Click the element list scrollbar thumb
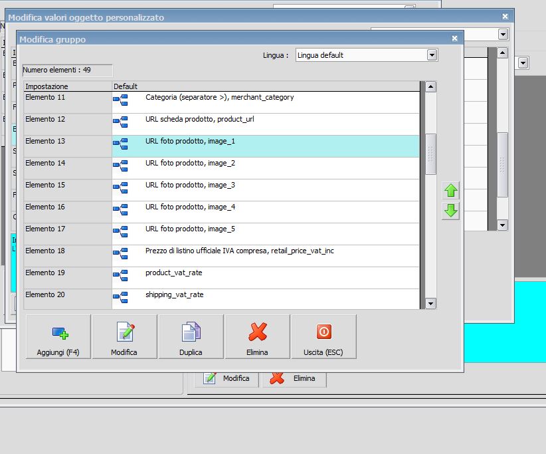The height and width of the screenshot is (454, 546). pos(430,154)
